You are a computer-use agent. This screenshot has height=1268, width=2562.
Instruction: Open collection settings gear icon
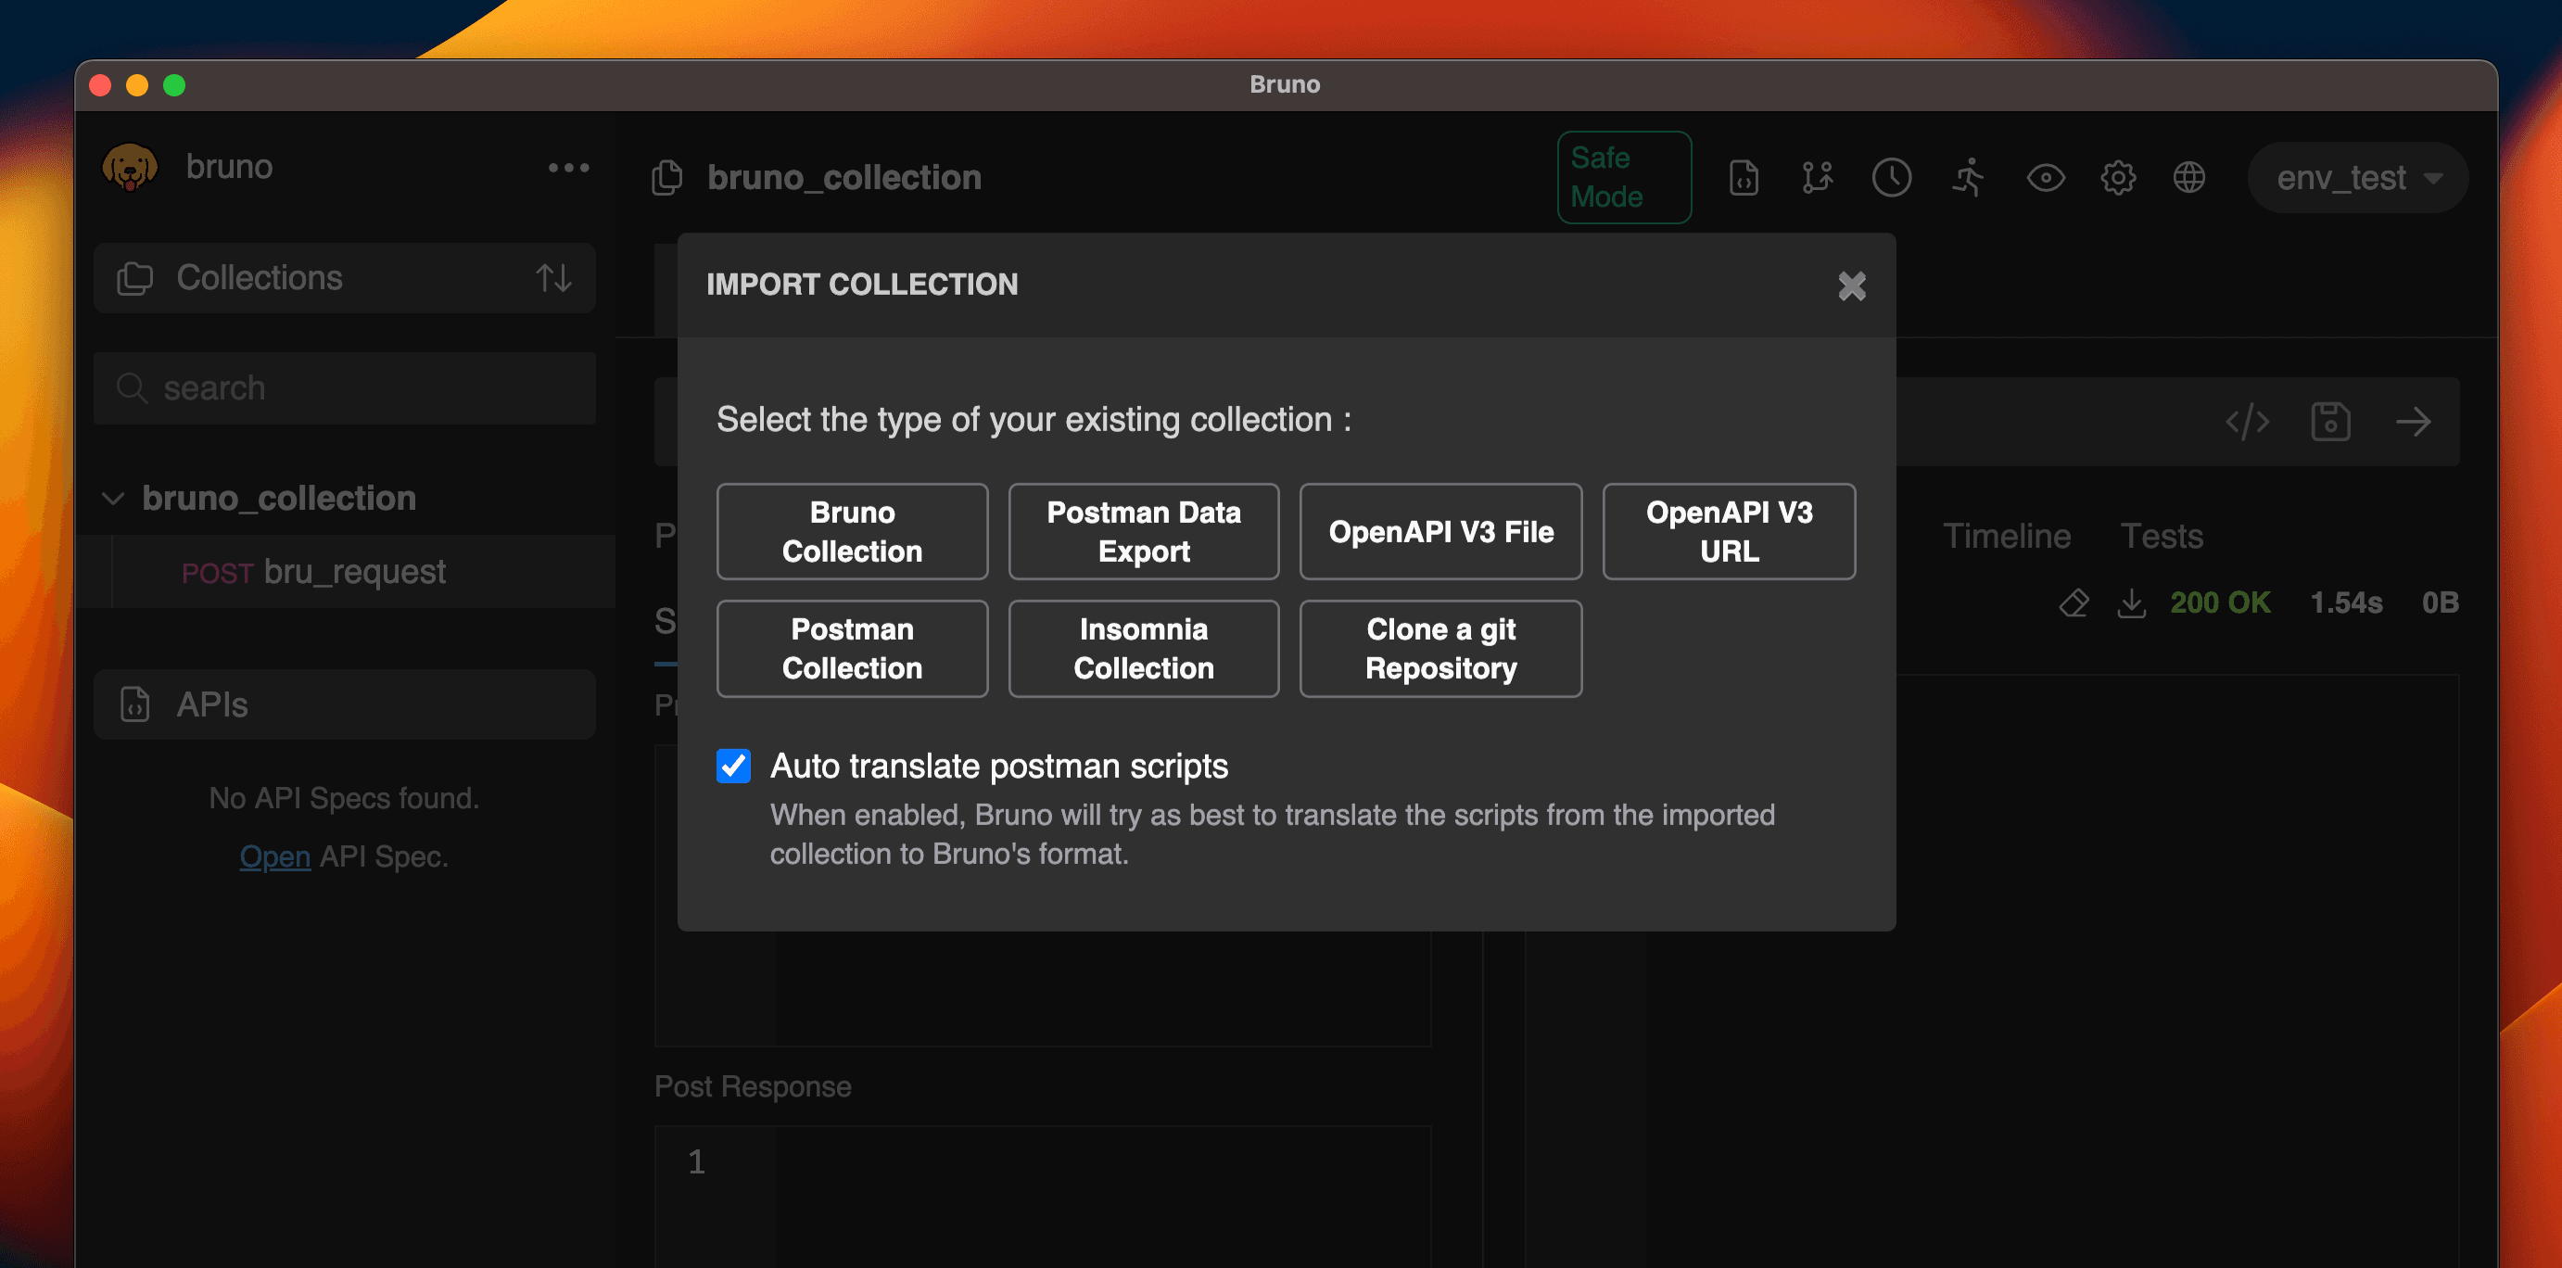click(x=2117, y=178)
